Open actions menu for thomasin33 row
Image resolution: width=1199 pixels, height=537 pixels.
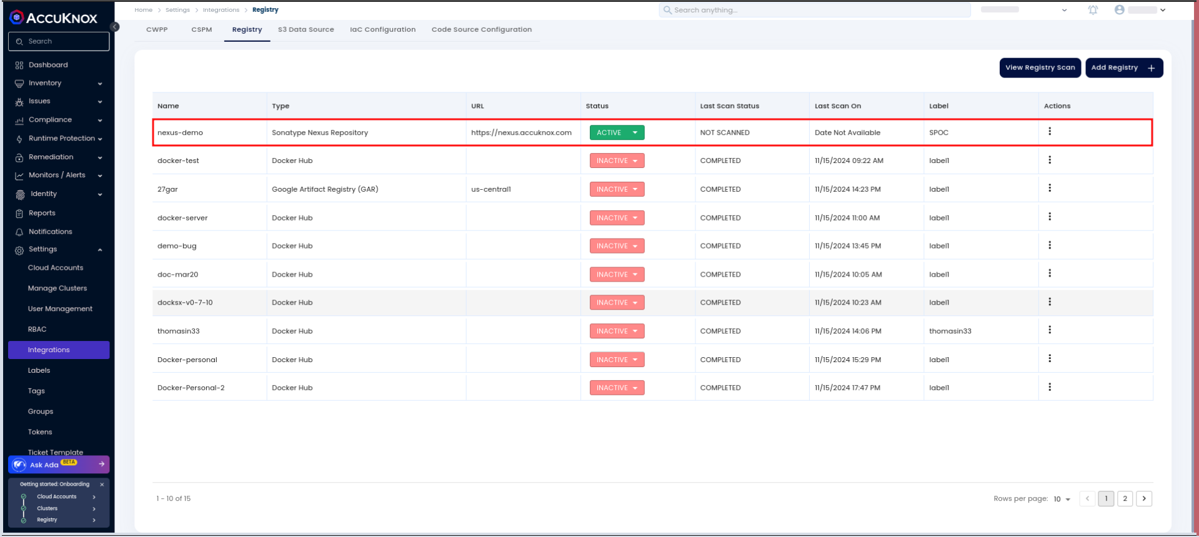(x=1050, y=330)
